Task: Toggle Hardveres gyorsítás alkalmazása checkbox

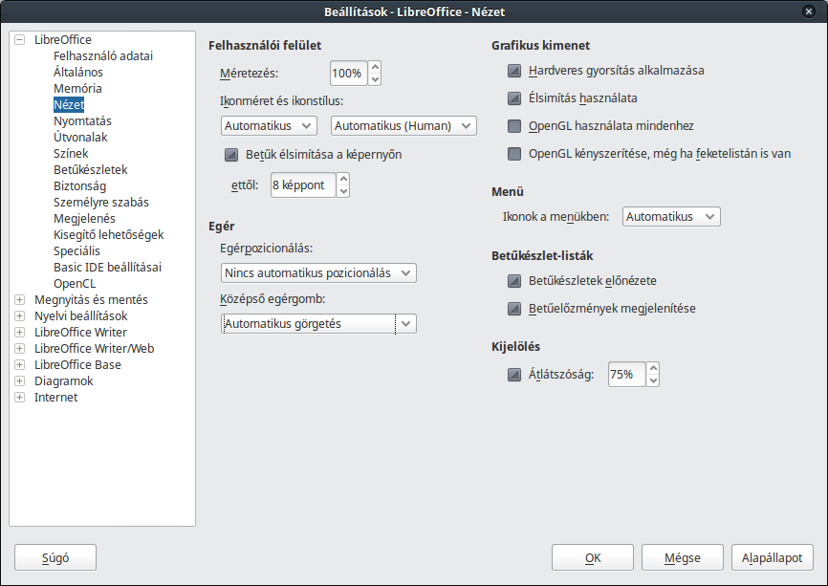Action: tap(514, 71)
